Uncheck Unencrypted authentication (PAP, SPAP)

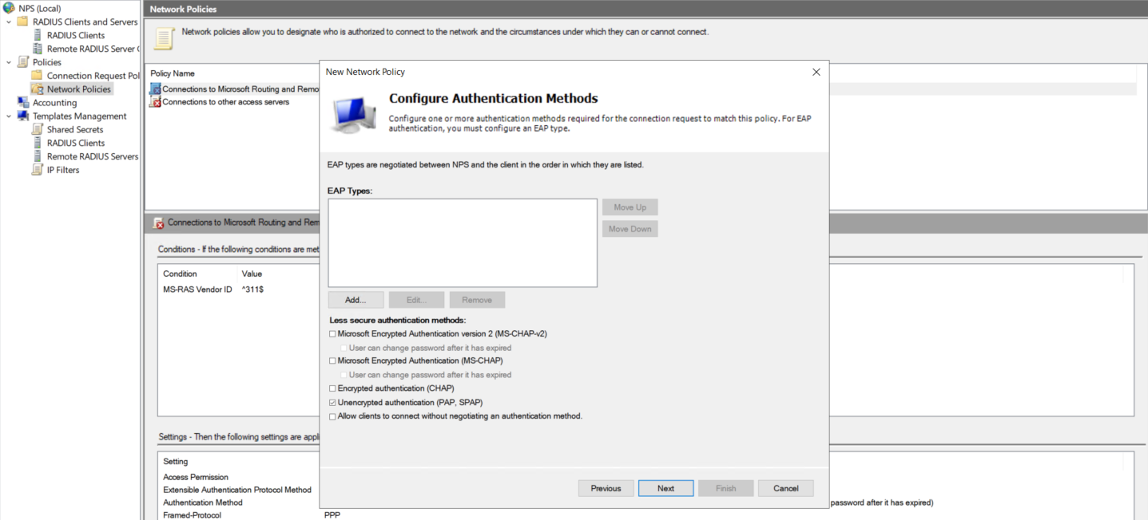pos(332,403)
